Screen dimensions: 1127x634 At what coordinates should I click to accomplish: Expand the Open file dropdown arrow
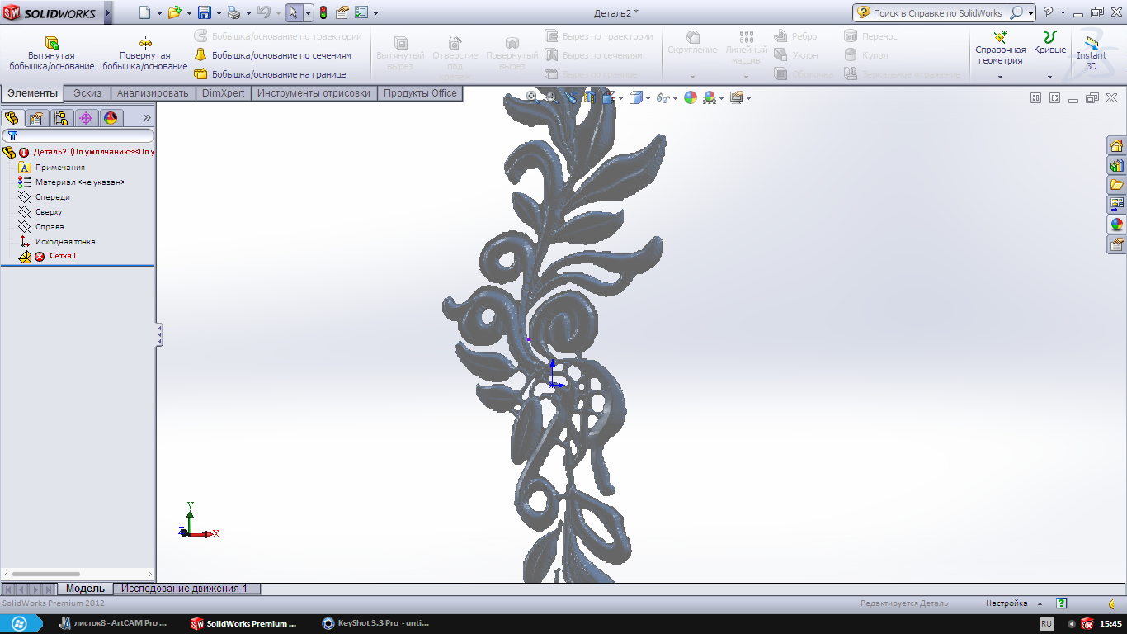pos(188,13)
